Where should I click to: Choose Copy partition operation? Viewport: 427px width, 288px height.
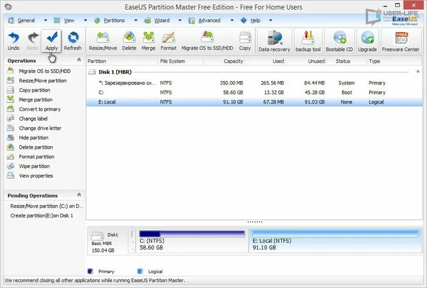click(35, 90)
